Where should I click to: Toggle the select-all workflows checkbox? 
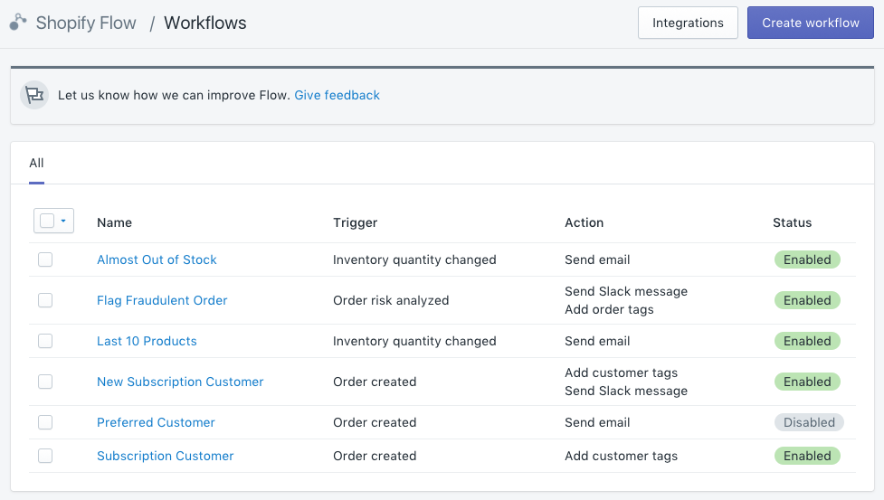pyautogui.click(x=47, y=221)
